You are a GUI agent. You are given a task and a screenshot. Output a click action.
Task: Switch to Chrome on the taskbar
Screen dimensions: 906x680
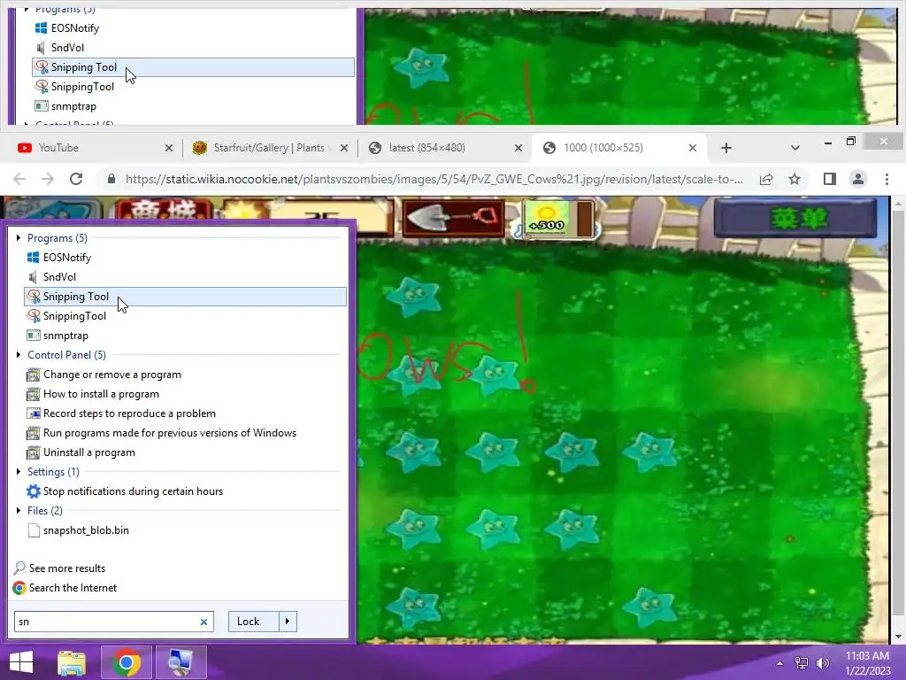click(127, 662)
